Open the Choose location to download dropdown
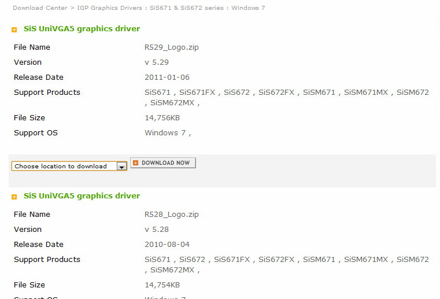Image resolution: width=440 pixels, height=299 pixels. click(69, 166)
